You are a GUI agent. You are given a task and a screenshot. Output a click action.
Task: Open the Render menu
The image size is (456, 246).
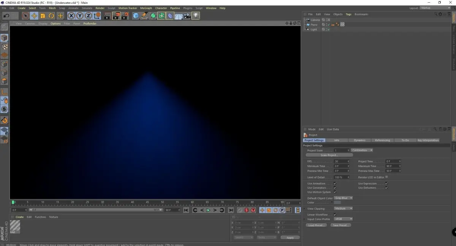pos(100,8)
